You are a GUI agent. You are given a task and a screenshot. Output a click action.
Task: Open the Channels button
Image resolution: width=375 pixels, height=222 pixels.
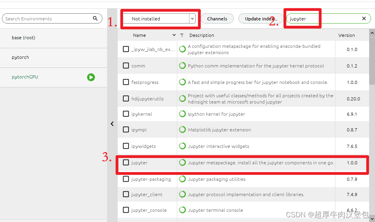coord(217,19)
